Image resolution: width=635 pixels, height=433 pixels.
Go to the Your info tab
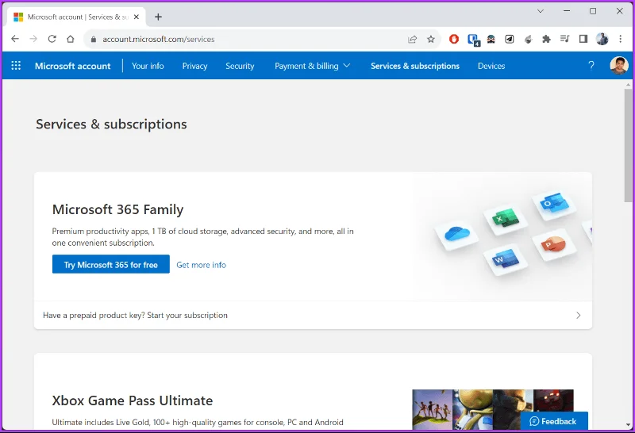coord(148,66)
